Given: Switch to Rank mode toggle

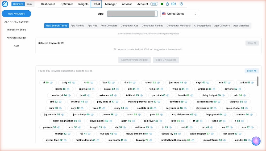Looking at the screenshot, I should click(29, 4).
